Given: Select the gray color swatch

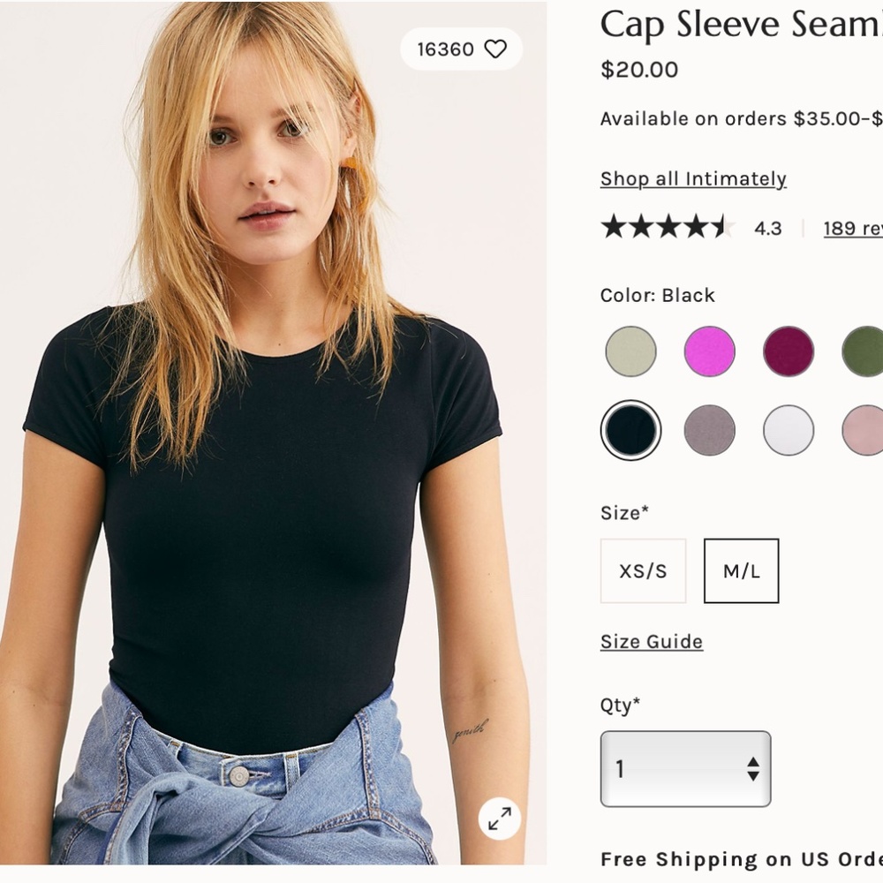Looking at the screenshot, I should pos(708,429).
